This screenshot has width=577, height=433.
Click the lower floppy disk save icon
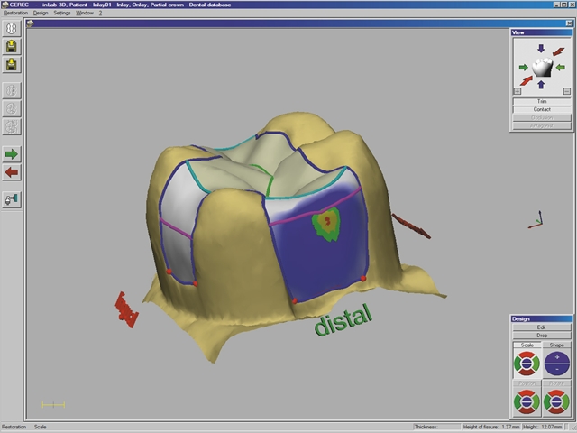click(12, 65)
